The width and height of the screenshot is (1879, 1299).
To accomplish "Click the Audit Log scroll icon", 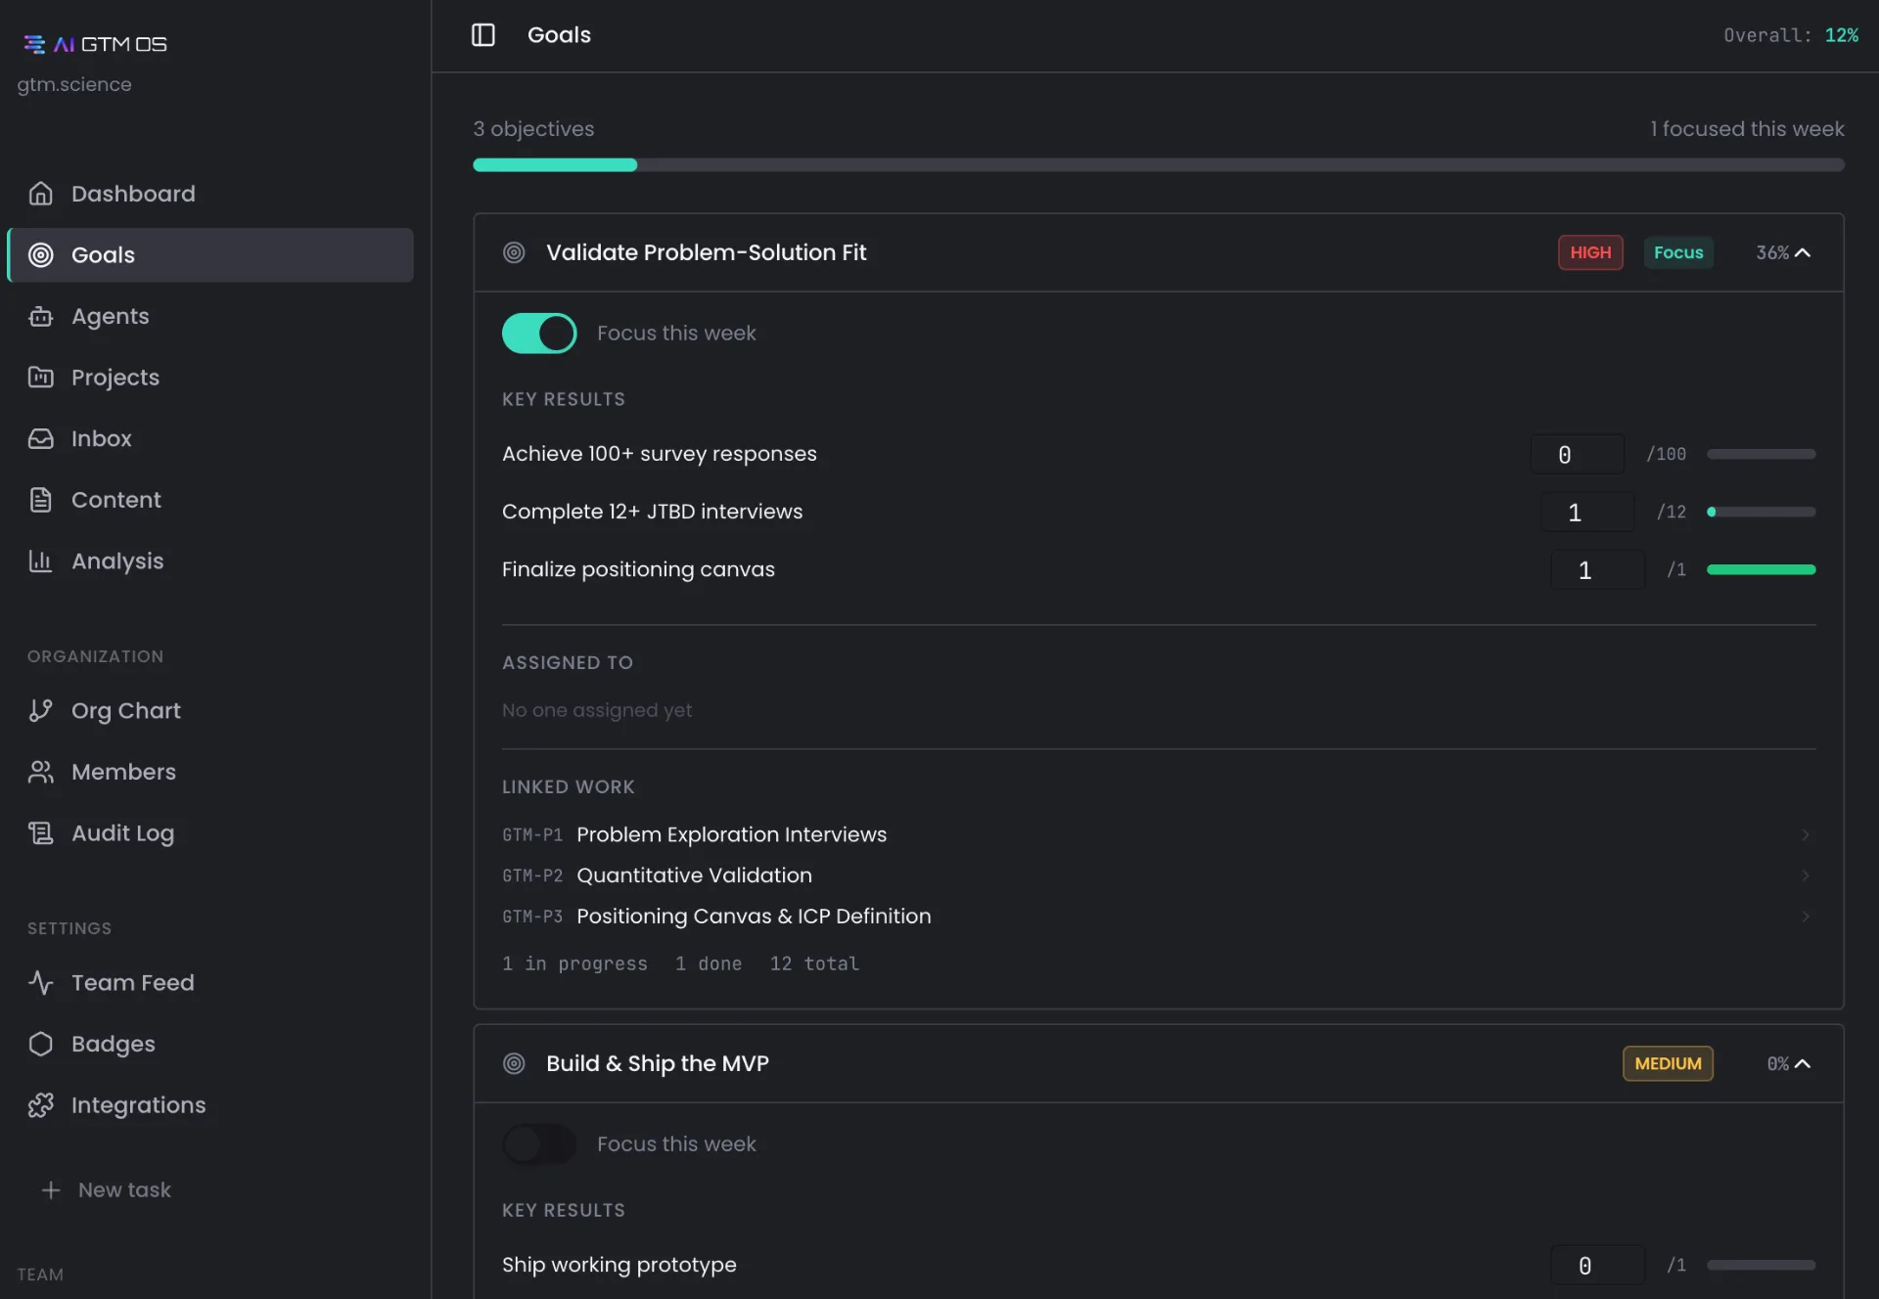I will pyautogui.click(x=40, y=832).
